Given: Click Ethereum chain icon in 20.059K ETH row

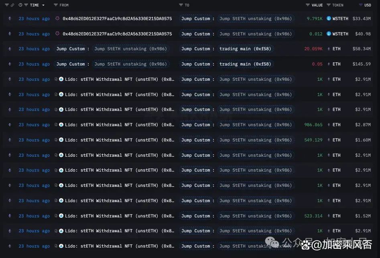Looking at the screenshot, I should click(x=10, y=49).
